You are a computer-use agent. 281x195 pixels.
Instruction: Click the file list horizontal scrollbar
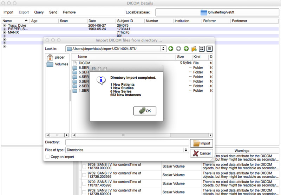coord(140,135)
